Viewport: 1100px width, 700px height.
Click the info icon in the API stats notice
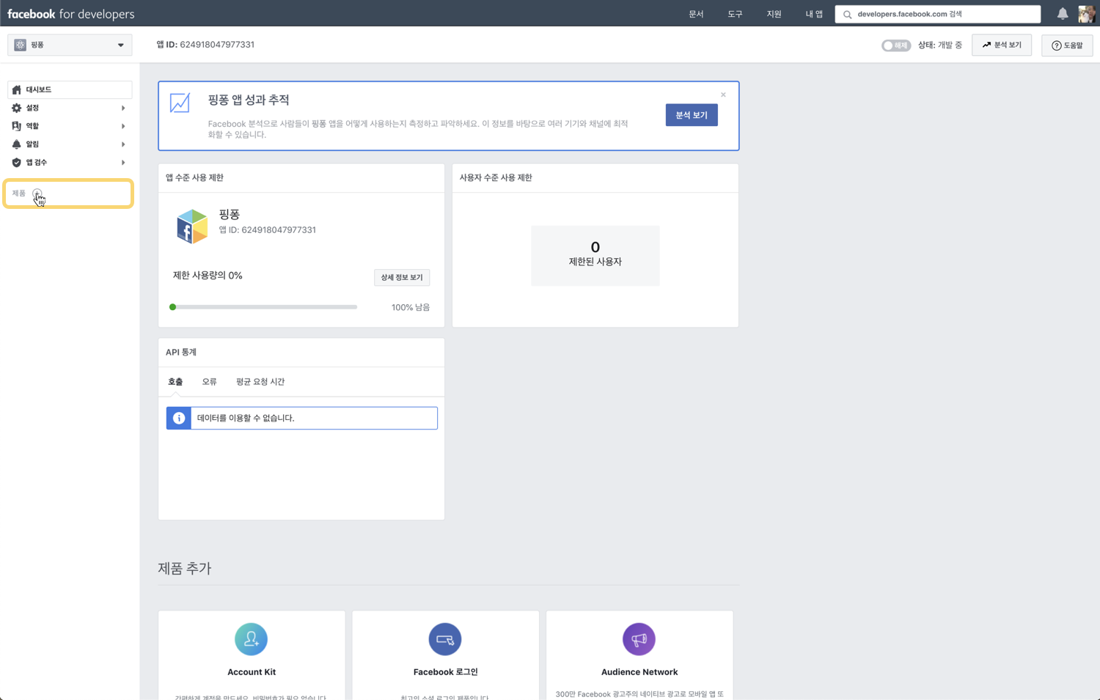179,418
